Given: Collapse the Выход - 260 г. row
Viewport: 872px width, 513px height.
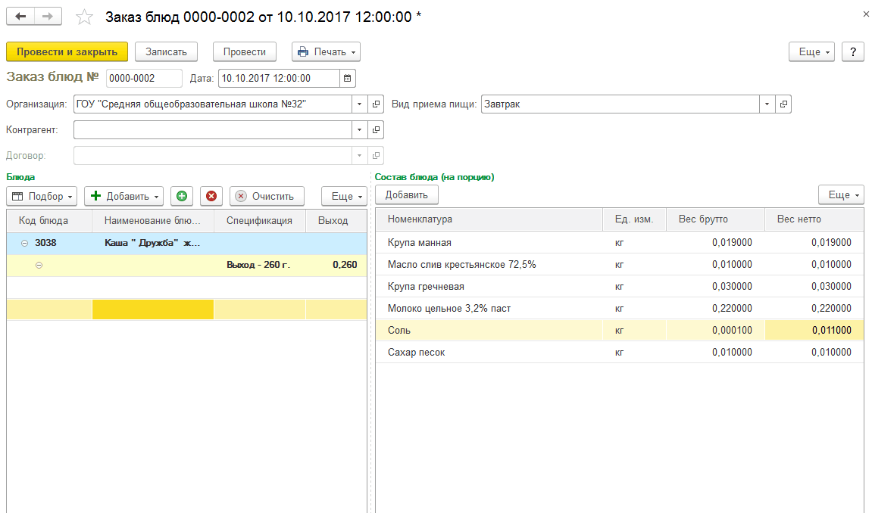Looking at the screenshot, I should click(x=39, y=266).
